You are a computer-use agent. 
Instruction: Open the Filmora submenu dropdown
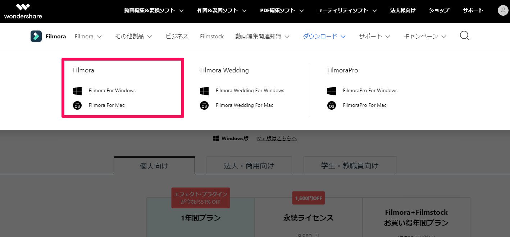(88, 36)
